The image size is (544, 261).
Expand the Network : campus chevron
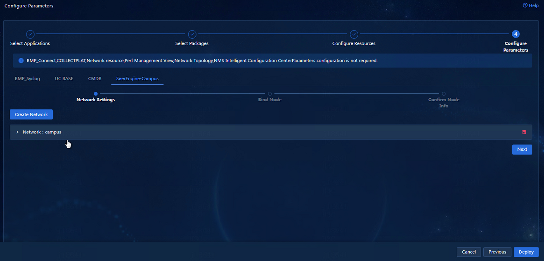click(x=17, y=132)
